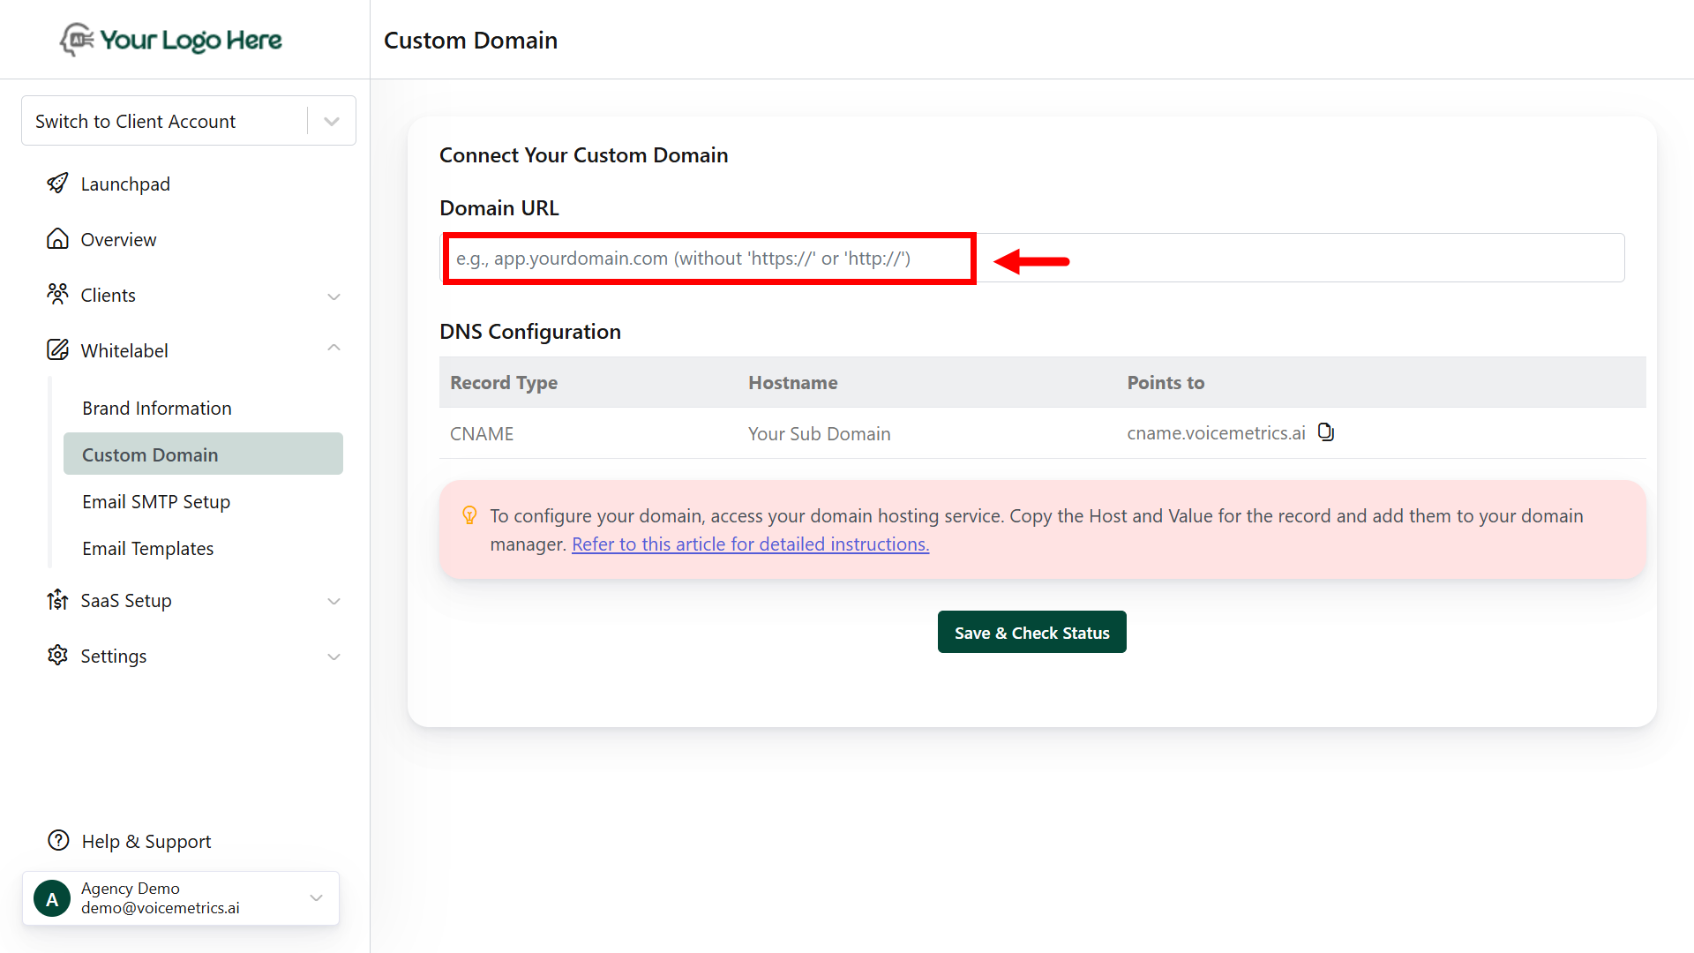Collapse the Whitelabel section
The height and width of the screenshot is (953, 1694).
334,348
